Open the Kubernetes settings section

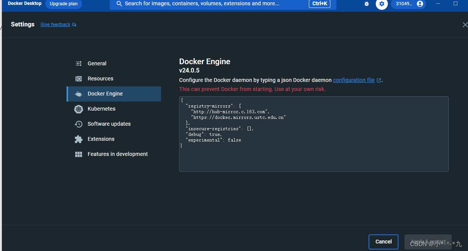pos(114,109)
